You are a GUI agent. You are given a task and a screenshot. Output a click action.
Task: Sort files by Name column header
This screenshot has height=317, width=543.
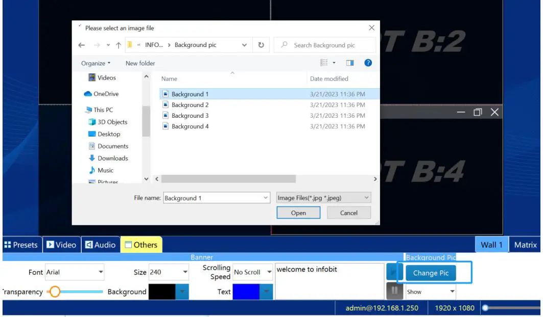tap(169, 79)
